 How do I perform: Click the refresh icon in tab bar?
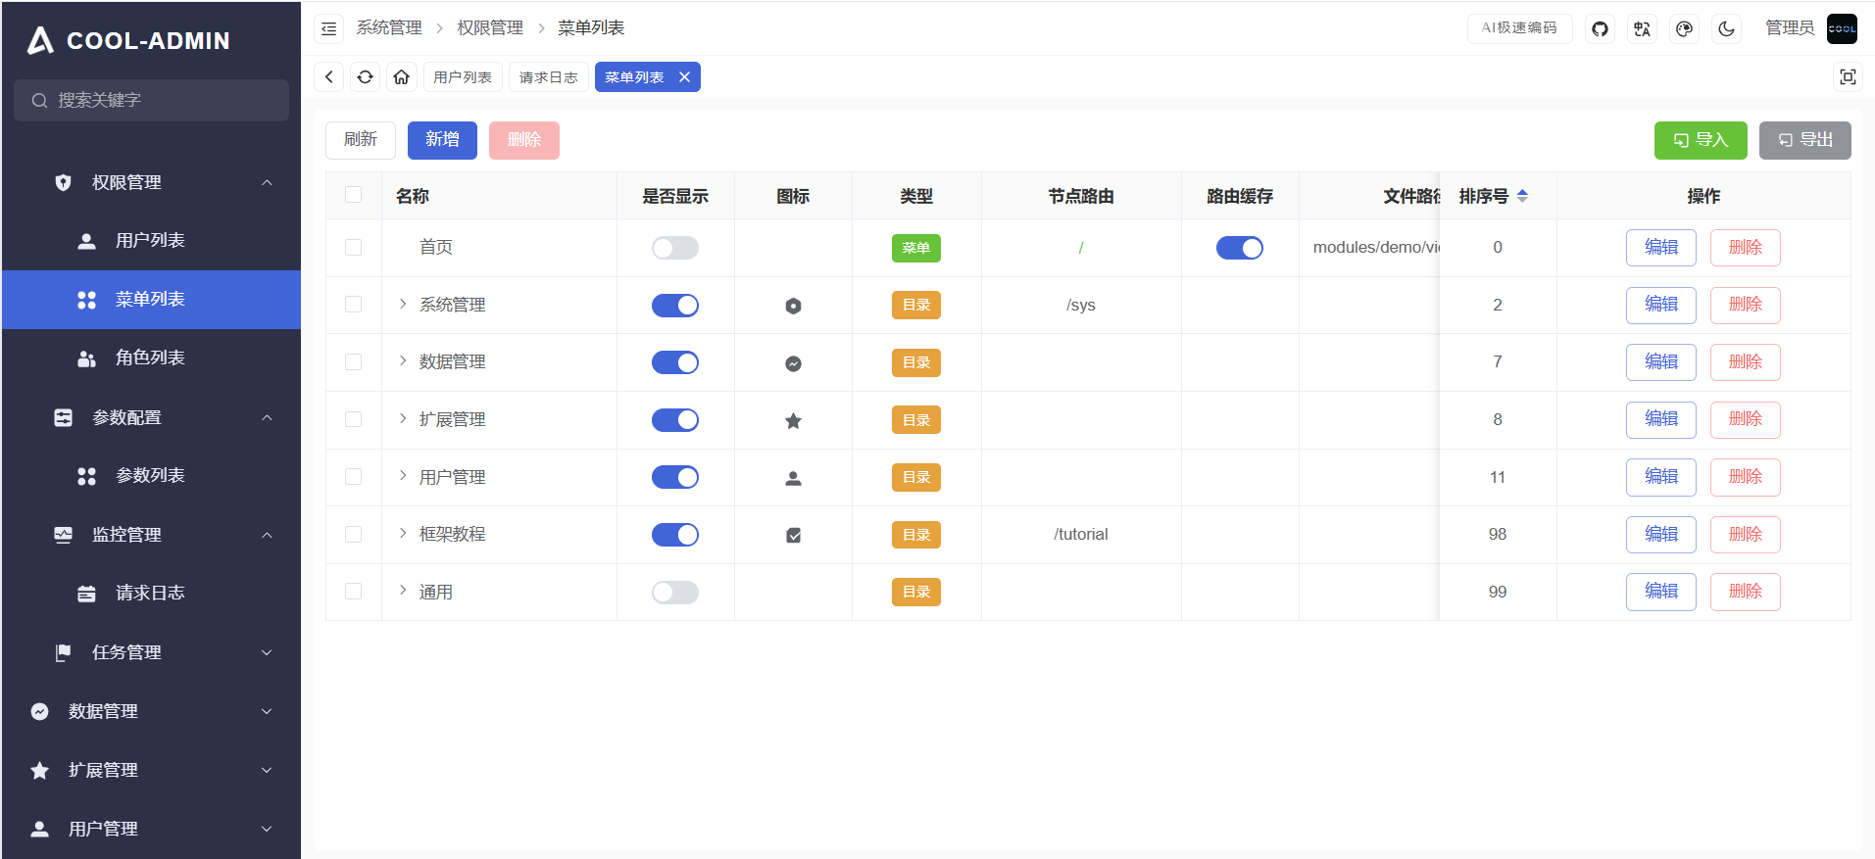(365, 77)
